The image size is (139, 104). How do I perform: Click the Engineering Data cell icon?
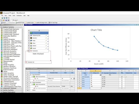click(x=31, y=36)
